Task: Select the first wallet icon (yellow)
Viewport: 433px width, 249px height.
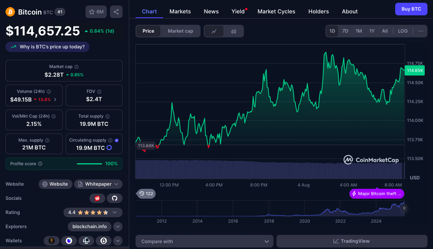Action: pos(51,241)
